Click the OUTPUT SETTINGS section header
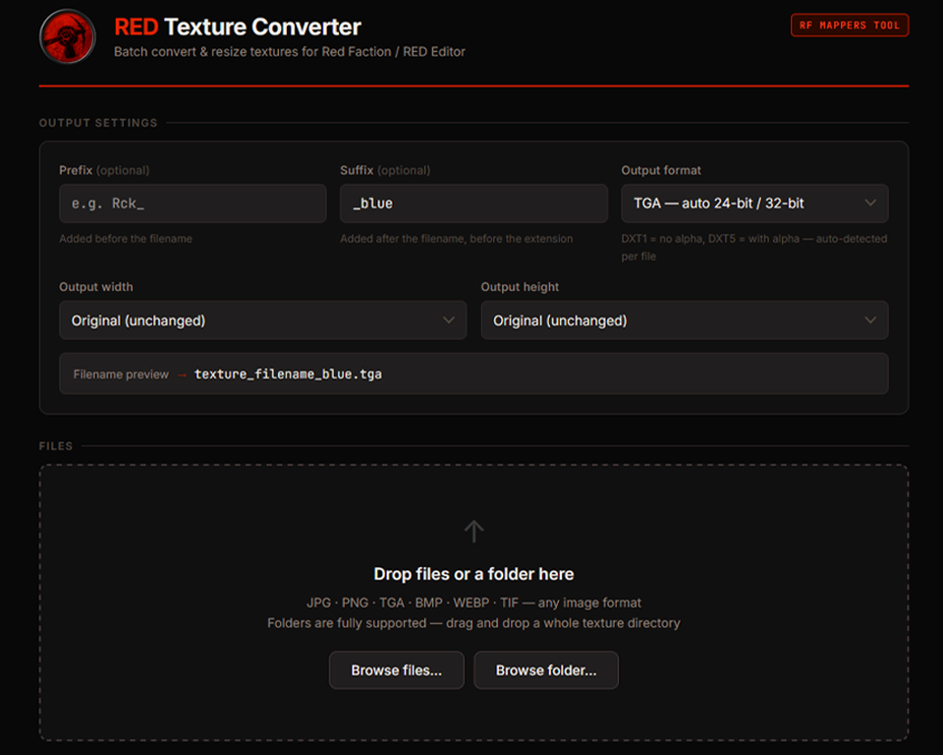This screenshot has height=755, width=943. 98,123
